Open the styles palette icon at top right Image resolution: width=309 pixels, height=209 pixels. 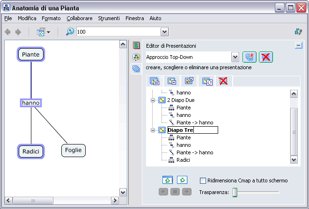click(x=298, y=31)
